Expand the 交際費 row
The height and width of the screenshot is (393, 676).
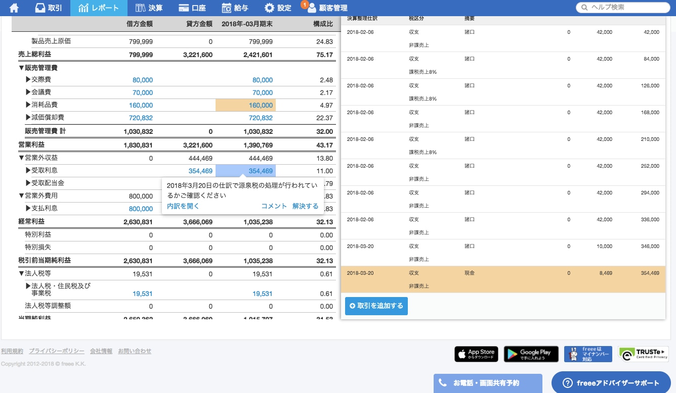click(x=28, y=80)
